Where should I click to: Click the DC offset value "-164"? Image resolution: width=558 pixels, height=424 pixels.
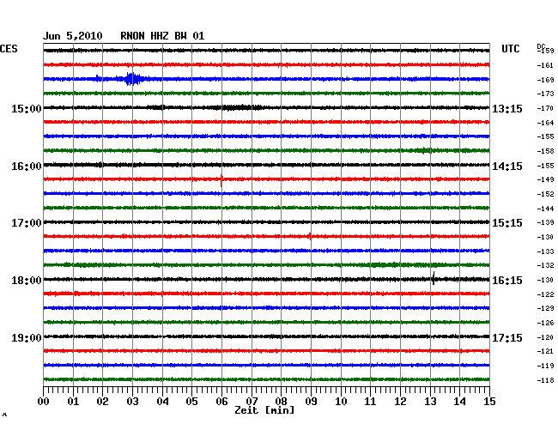[545, 123]
